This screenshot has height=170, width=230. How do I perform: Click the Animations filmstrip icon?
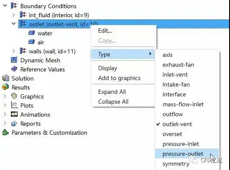coord(14,114)
